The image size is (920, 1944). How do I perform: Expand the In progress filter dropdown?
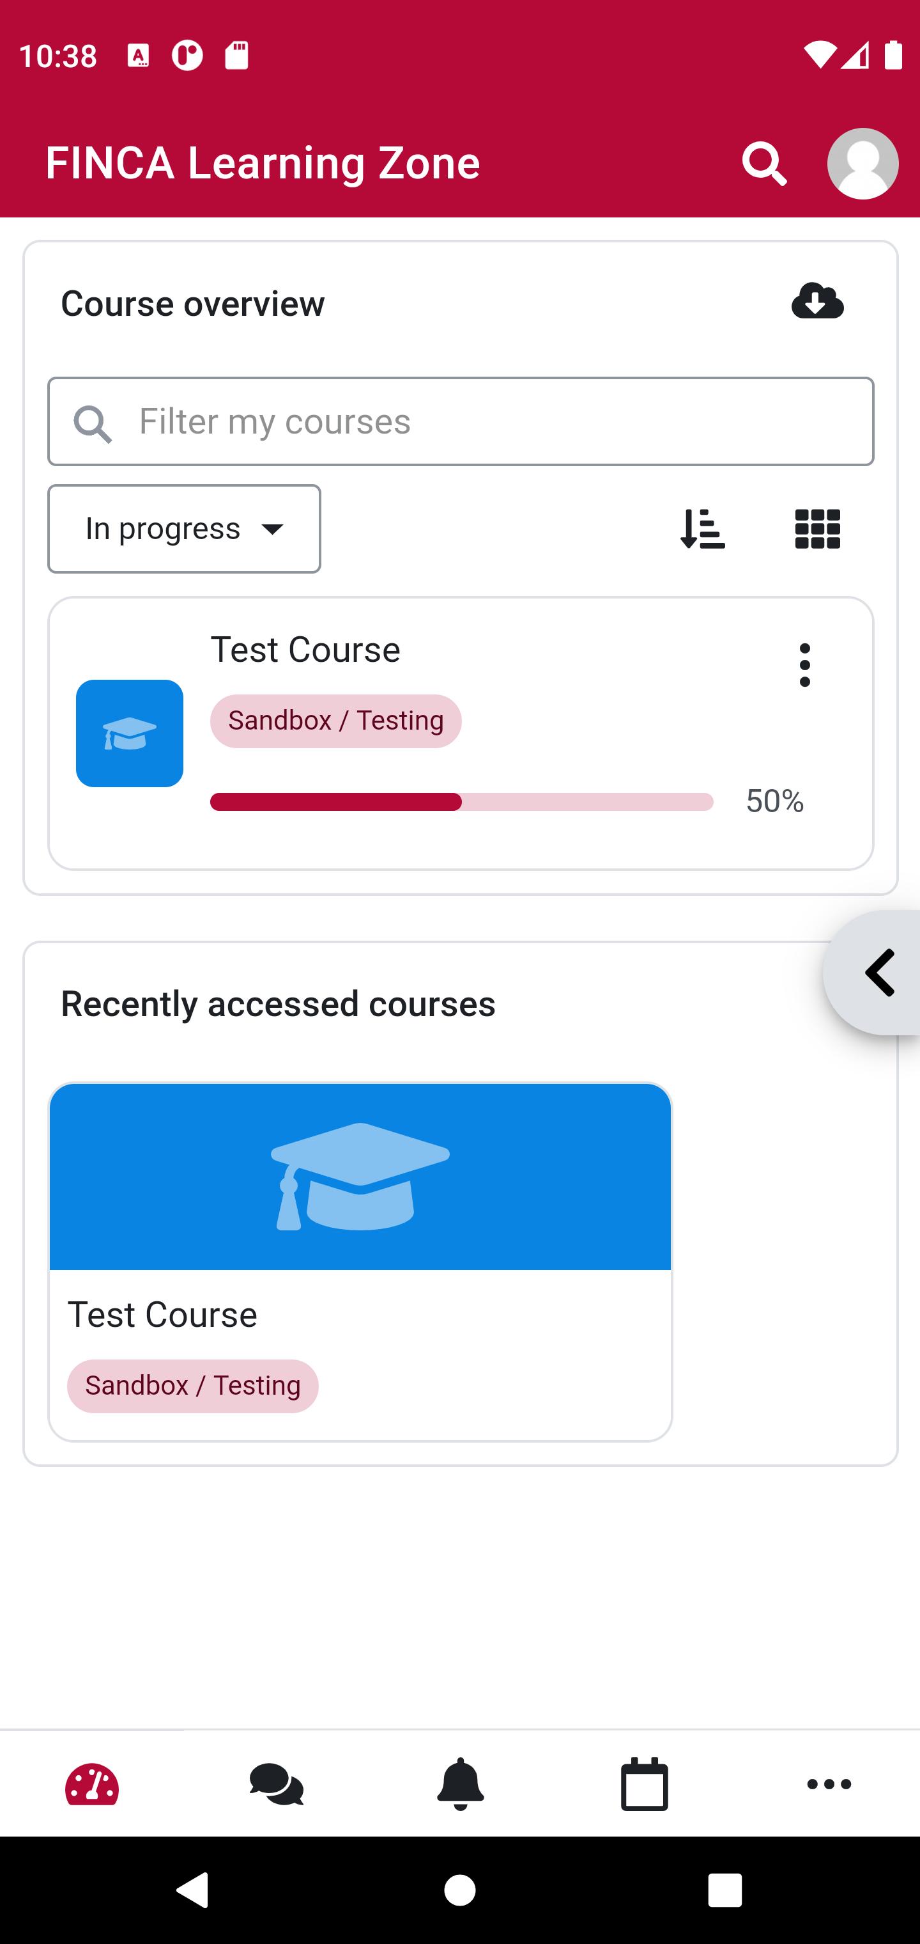[184, 529]
